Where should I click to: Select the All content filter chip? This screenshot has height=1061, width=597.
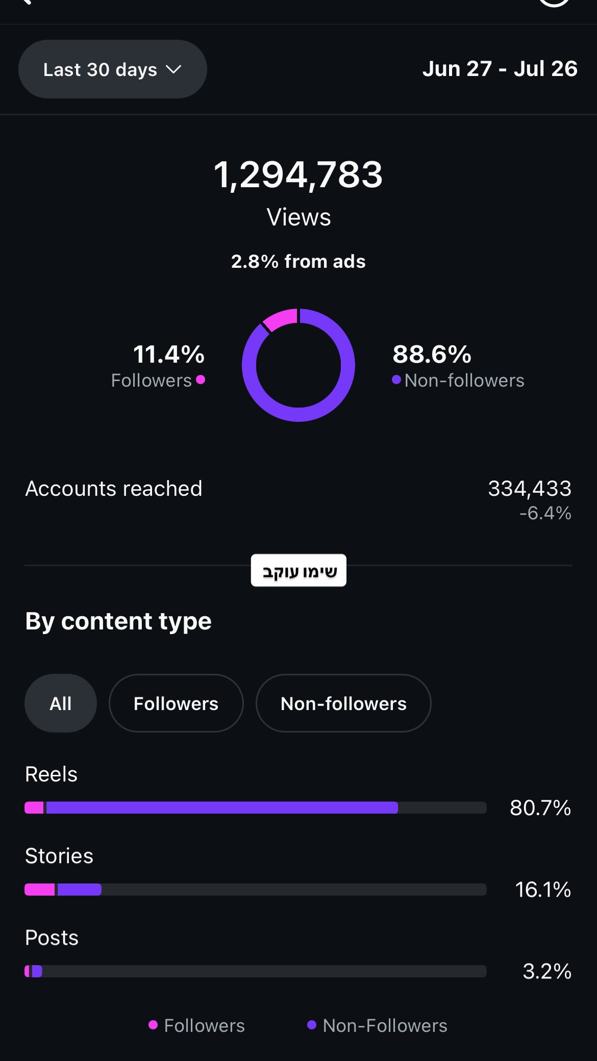click(61, 703)
